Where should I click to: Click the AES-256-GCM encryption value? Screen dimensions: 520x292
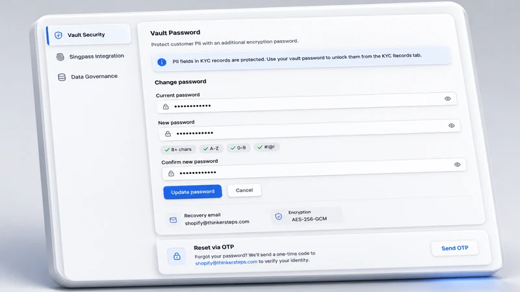(x=309, y=219)
